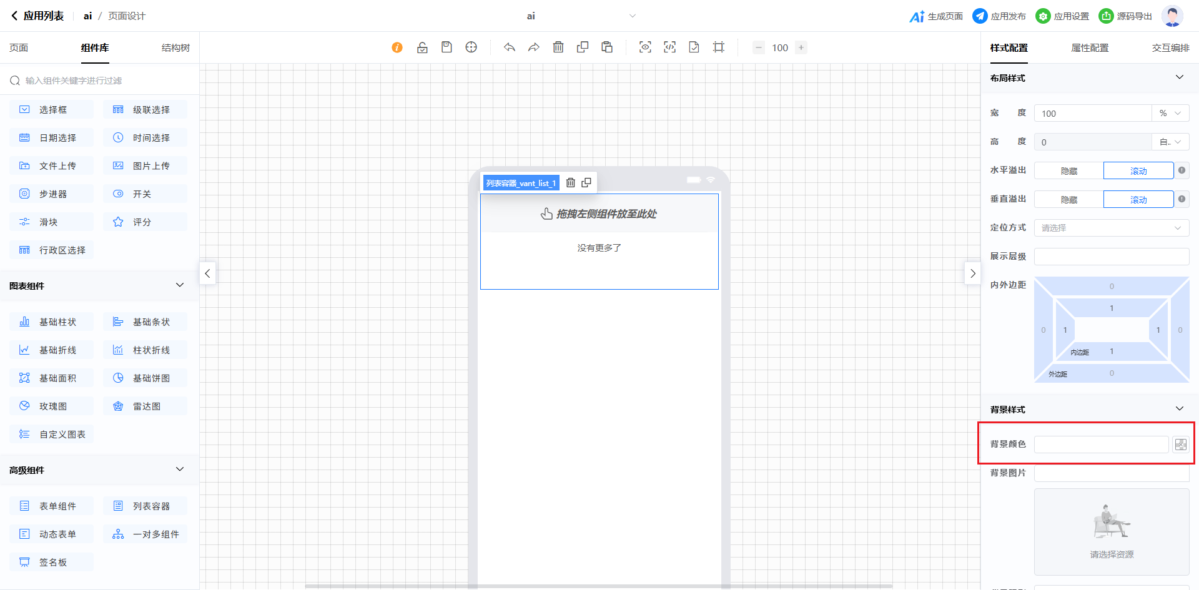Click the orange info icon

pyautogui.click(x=397, y=47)
